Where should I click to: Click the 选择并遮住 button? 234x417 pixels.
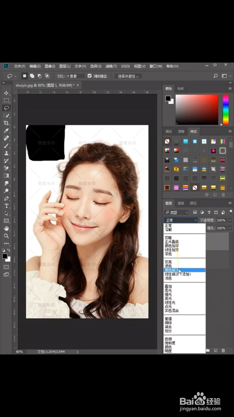(128, 76)
